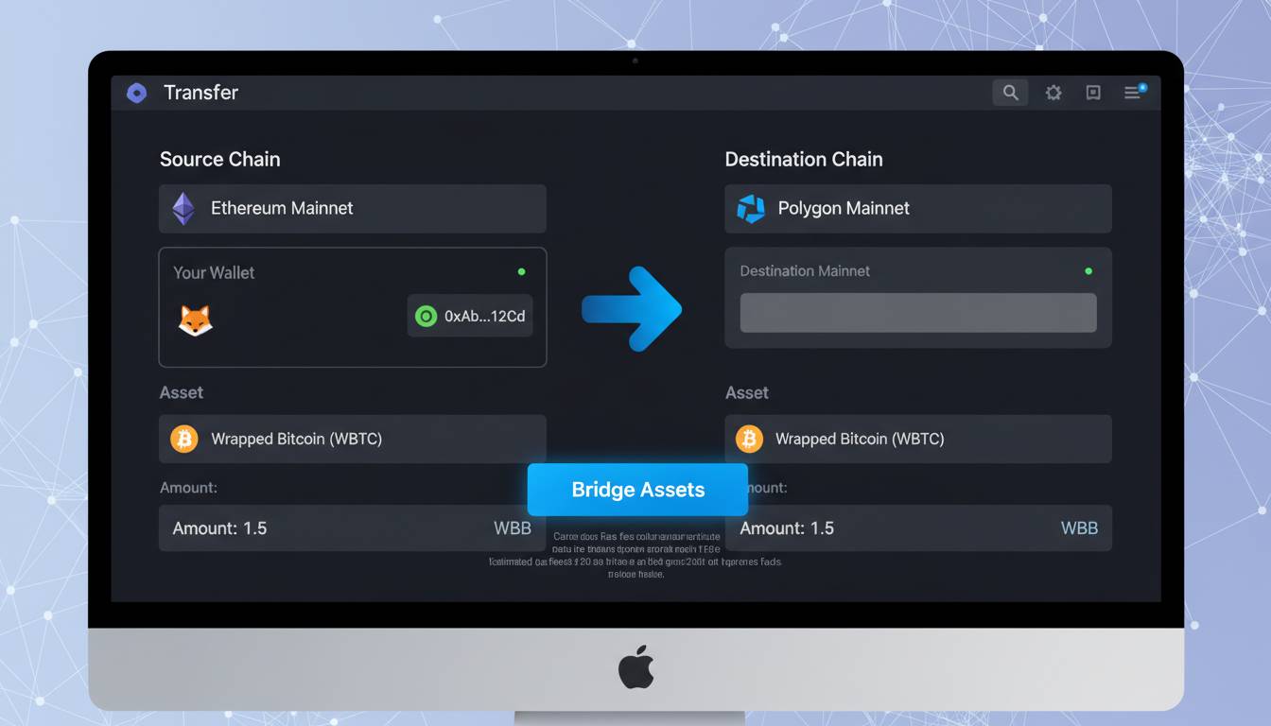Open the hamburger menu with notification dot
Screen dimensions: 1271x726
point(1133,92)
